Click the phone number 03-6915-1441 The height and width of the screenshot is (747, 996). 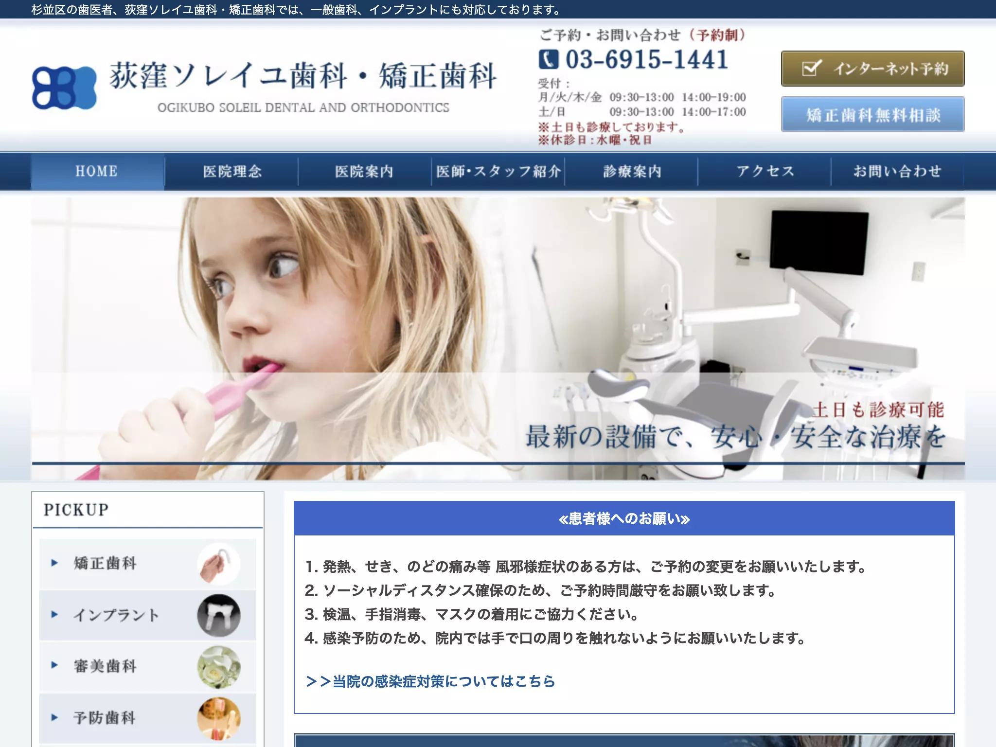pyautogui.click(x=646, y=60)
